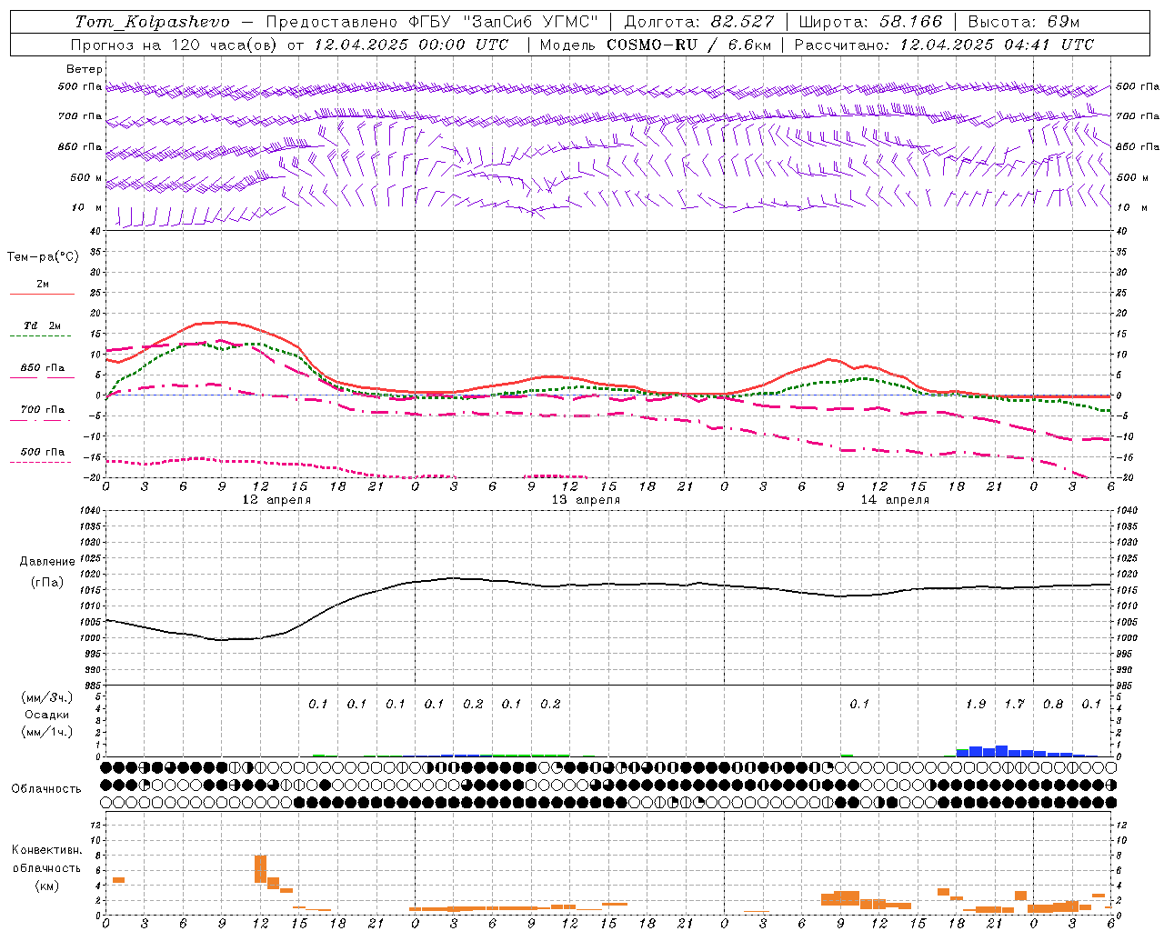Click the Td 2м dew point legend label
The width and height of the screenshot is (1164, 931).
pos(42,325)
